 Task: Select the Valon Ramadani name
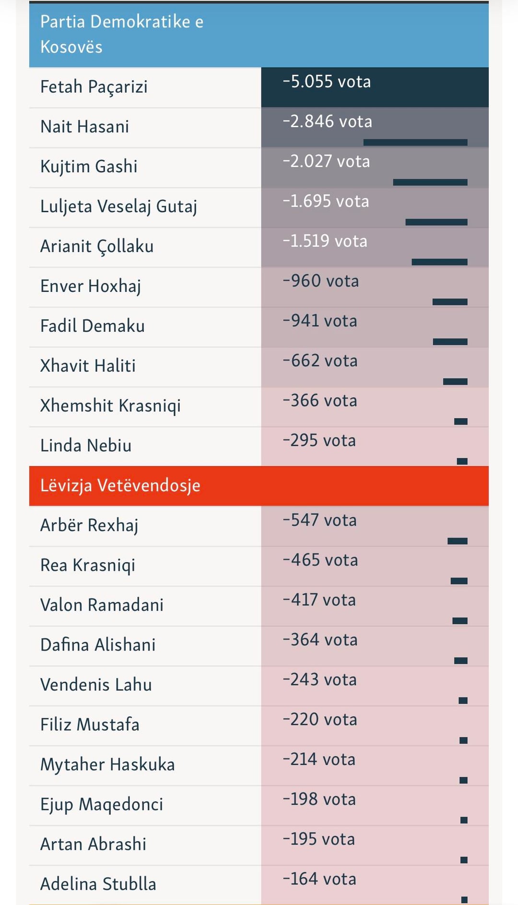pyautogui.click(x=102, y=605)
